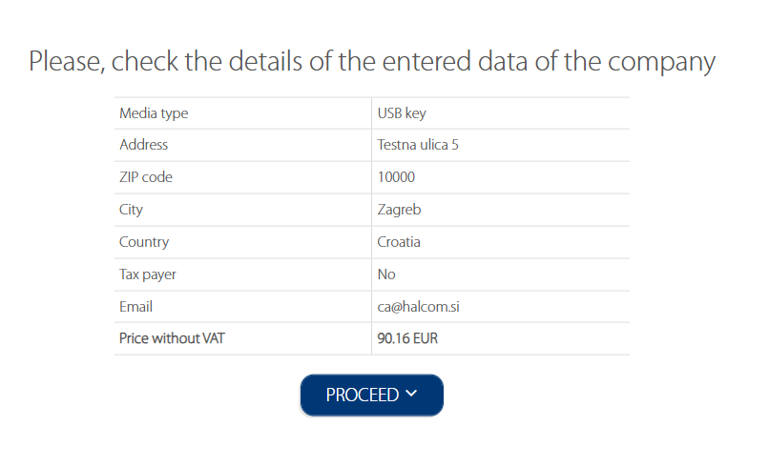
Task: Select the 10000 ZIP value
Action: (x=396, y=177)
